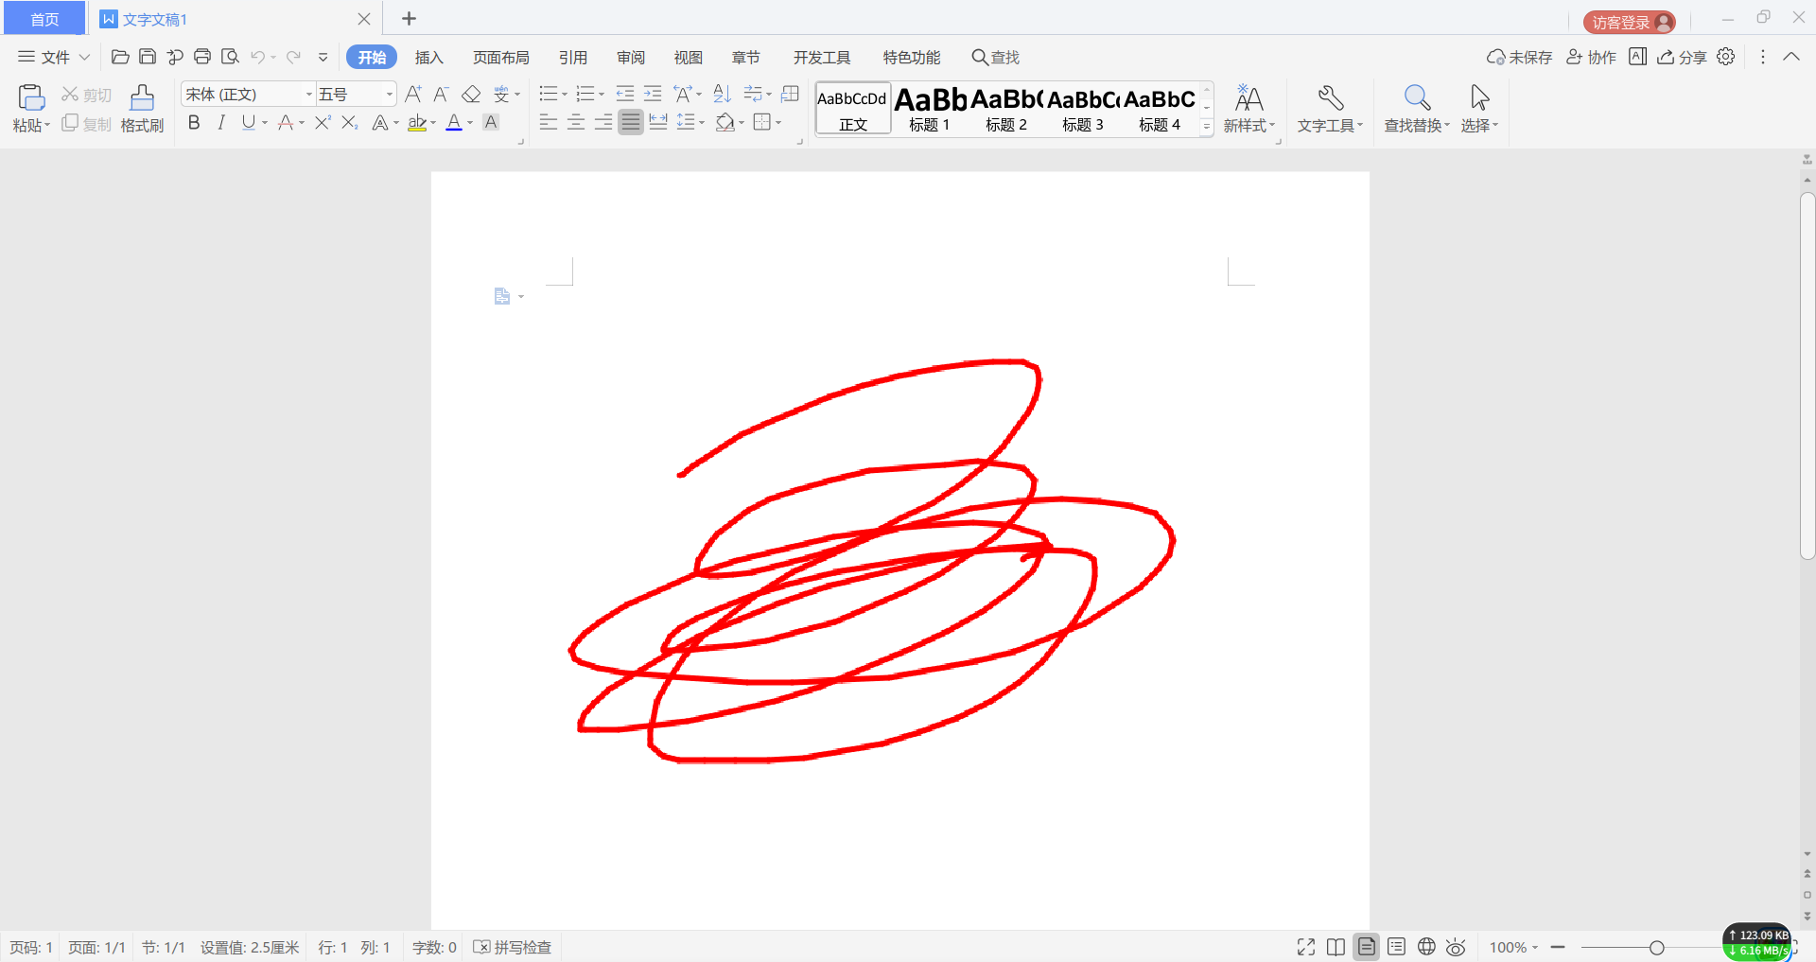Screen dimensions: 1816x962
Task: Click the print icon in quick access bar
Action: point(201,57)
